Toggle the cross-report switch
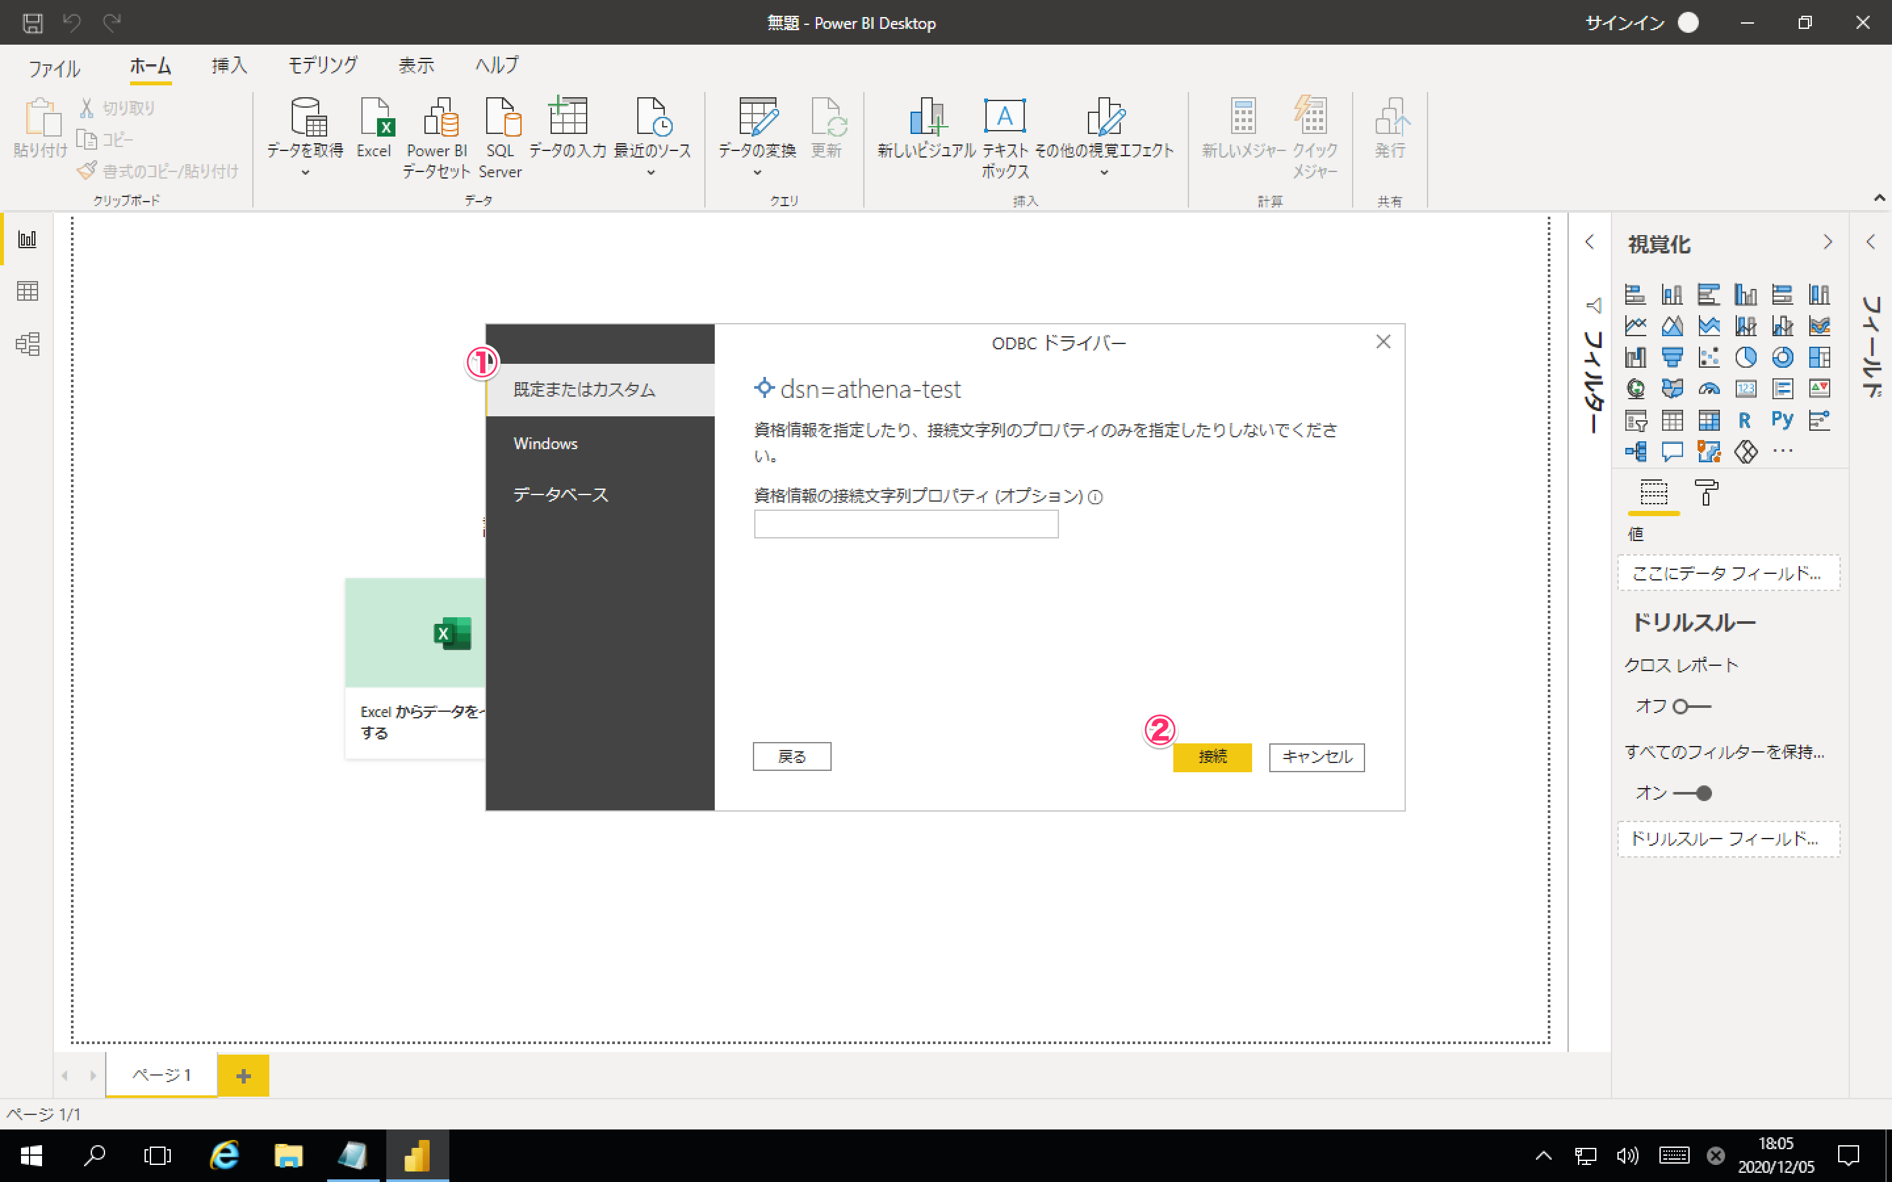Screen dimensions: 1892x1182 pos(1691,707)
